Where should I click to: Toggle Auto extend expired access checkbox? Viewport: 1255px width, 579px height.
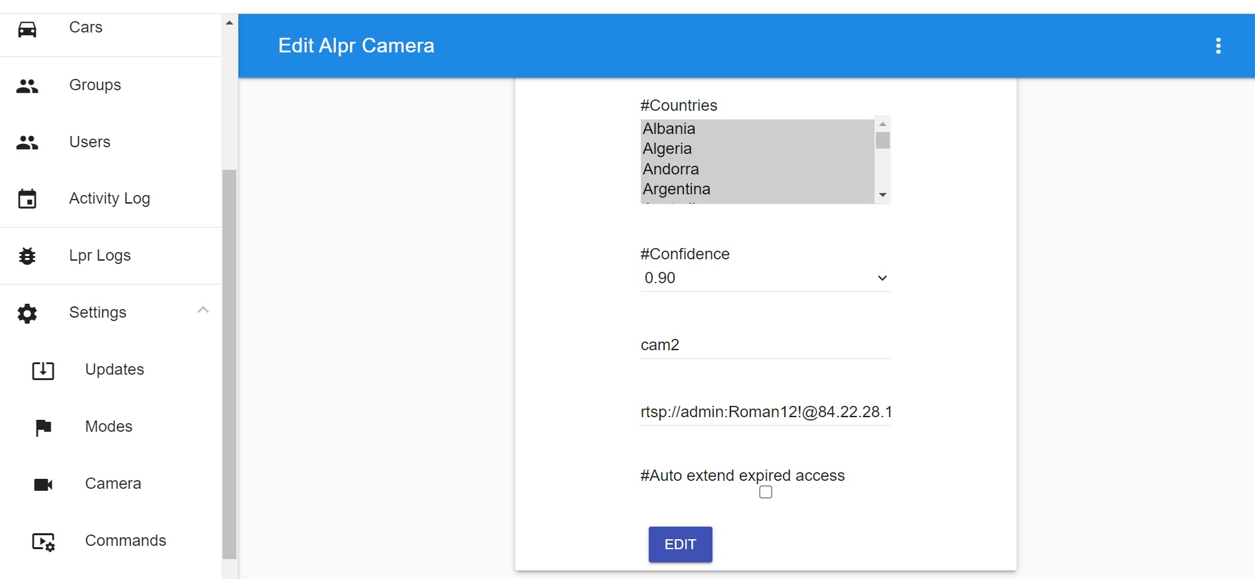point(766,492)
